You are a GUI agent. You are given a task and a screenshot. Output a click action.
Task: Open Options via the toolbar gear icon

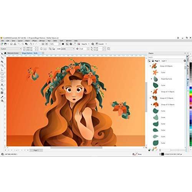click(x=93, y=44)
